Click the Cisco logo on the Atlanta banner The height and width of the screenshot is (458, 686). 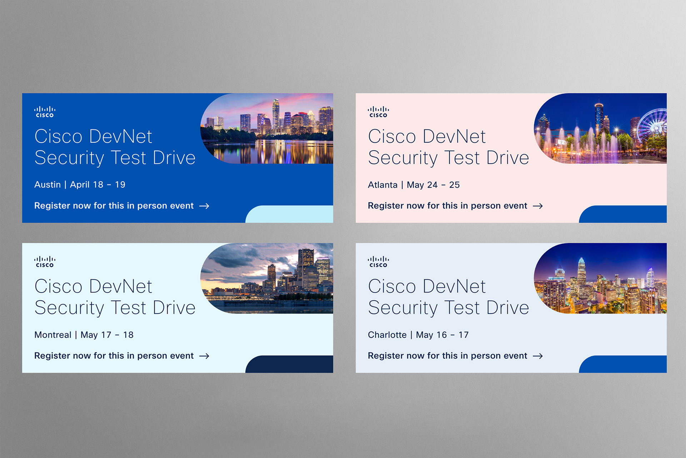378,112
